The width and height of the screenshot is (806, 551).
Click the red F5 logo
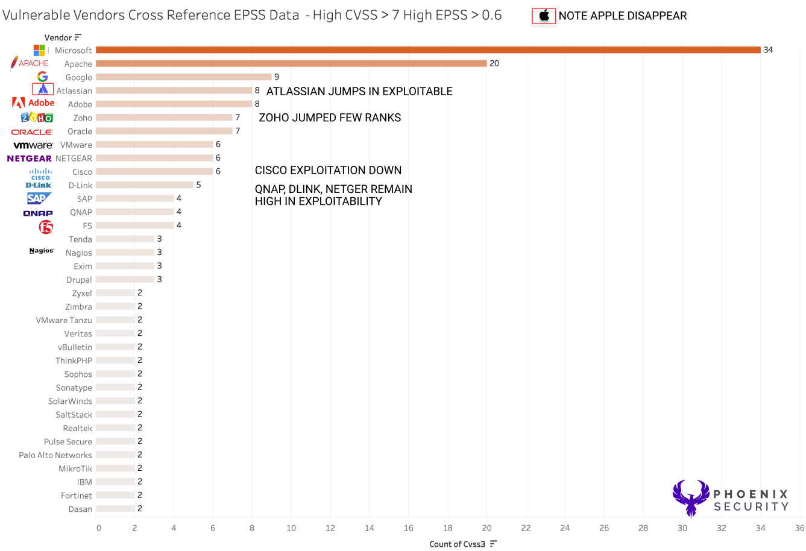click(46, 227)
